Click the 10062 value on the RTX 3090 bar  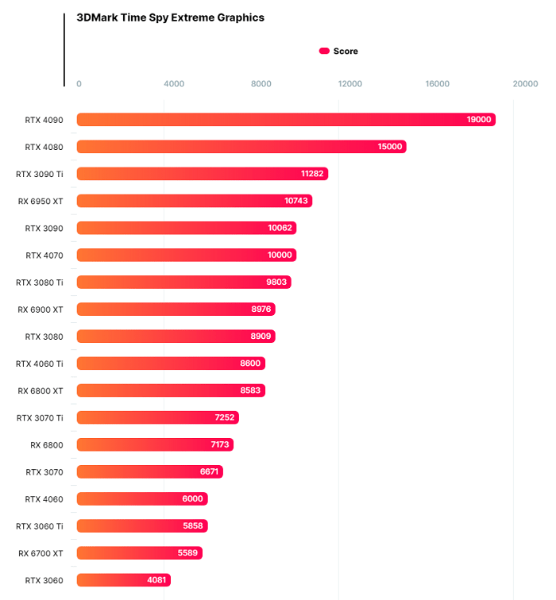coord(280,228)
